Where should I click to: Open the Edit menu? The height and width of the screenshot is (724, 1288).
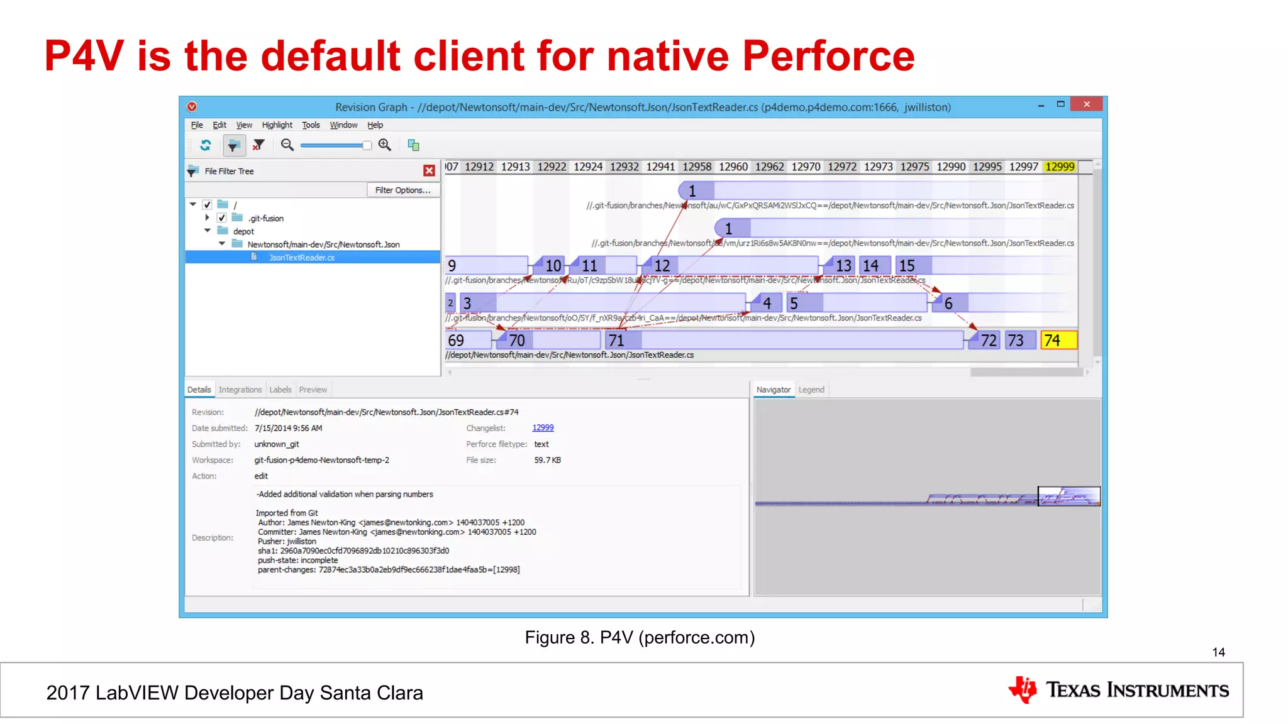pyautogui.click(x=219, y=125)
